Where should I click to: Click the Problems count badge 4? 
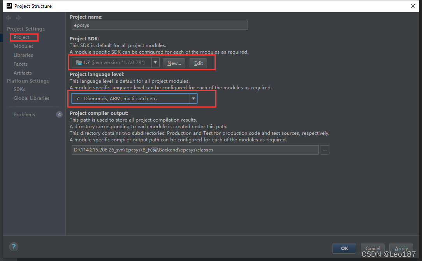pos(59,115)
